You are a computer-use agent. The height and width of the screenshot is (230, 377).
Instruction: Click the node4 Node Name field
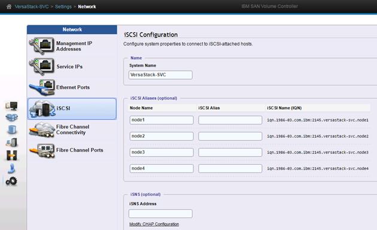click(162, 168)
